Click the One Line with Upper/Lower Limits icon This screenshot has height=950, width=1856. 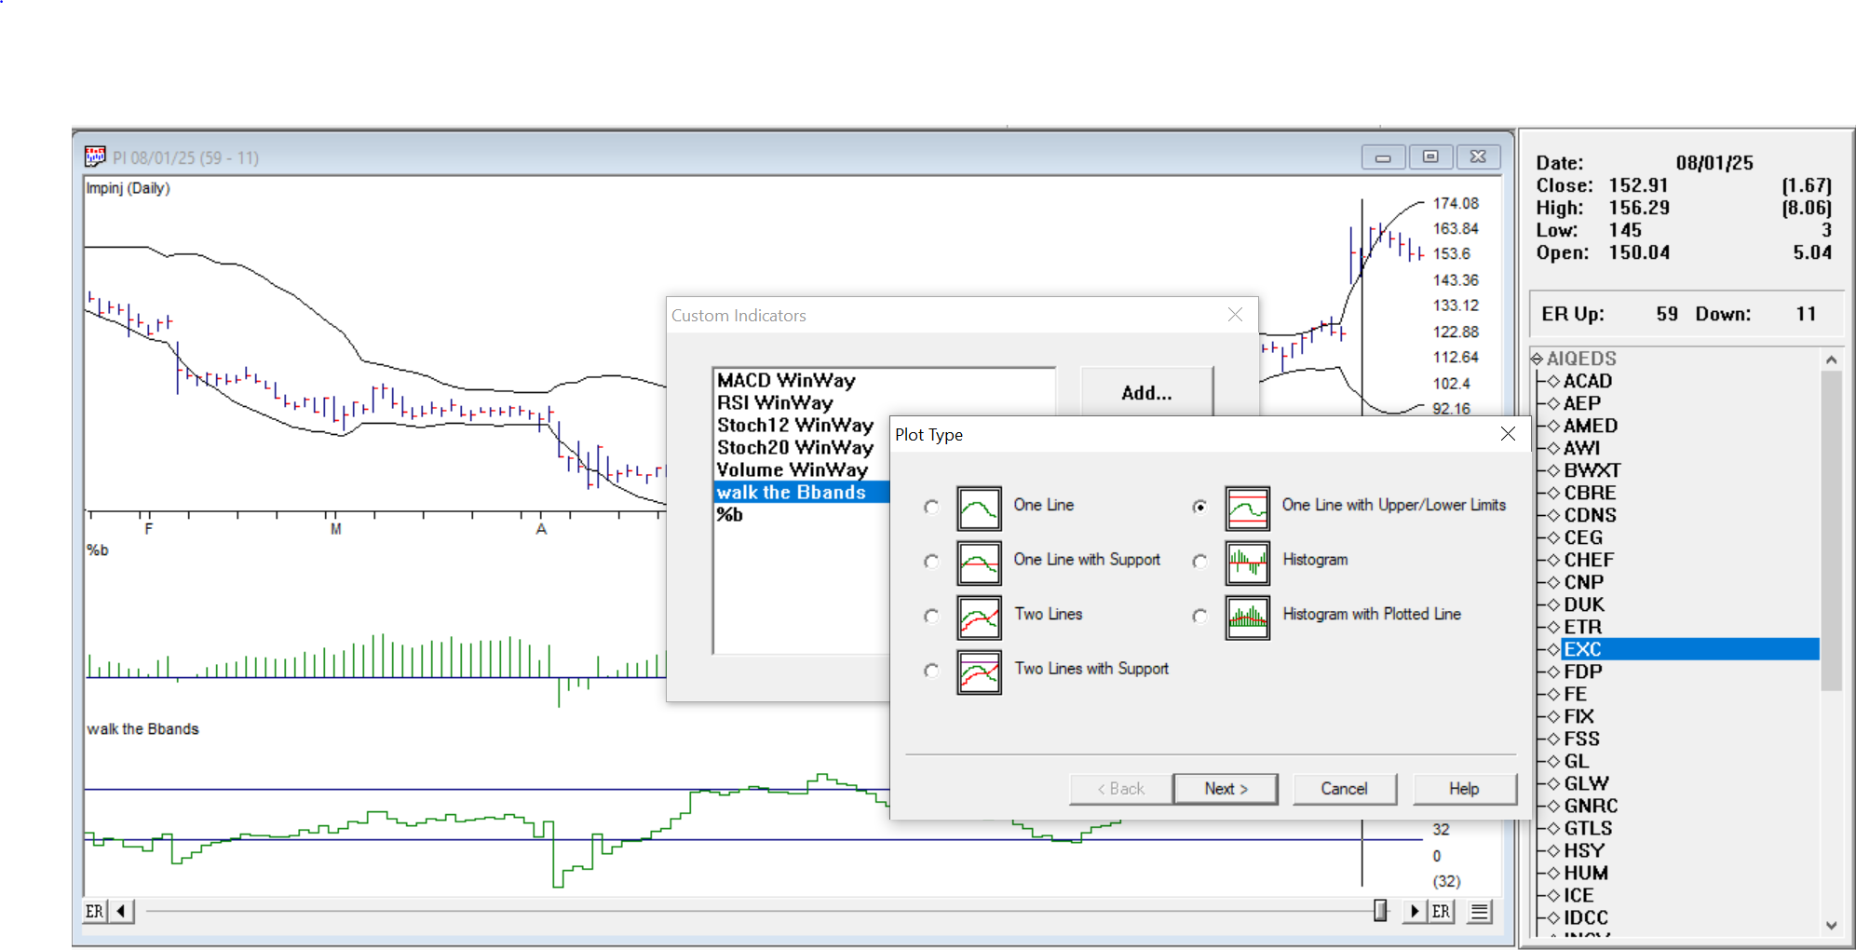pos(1247,509)
